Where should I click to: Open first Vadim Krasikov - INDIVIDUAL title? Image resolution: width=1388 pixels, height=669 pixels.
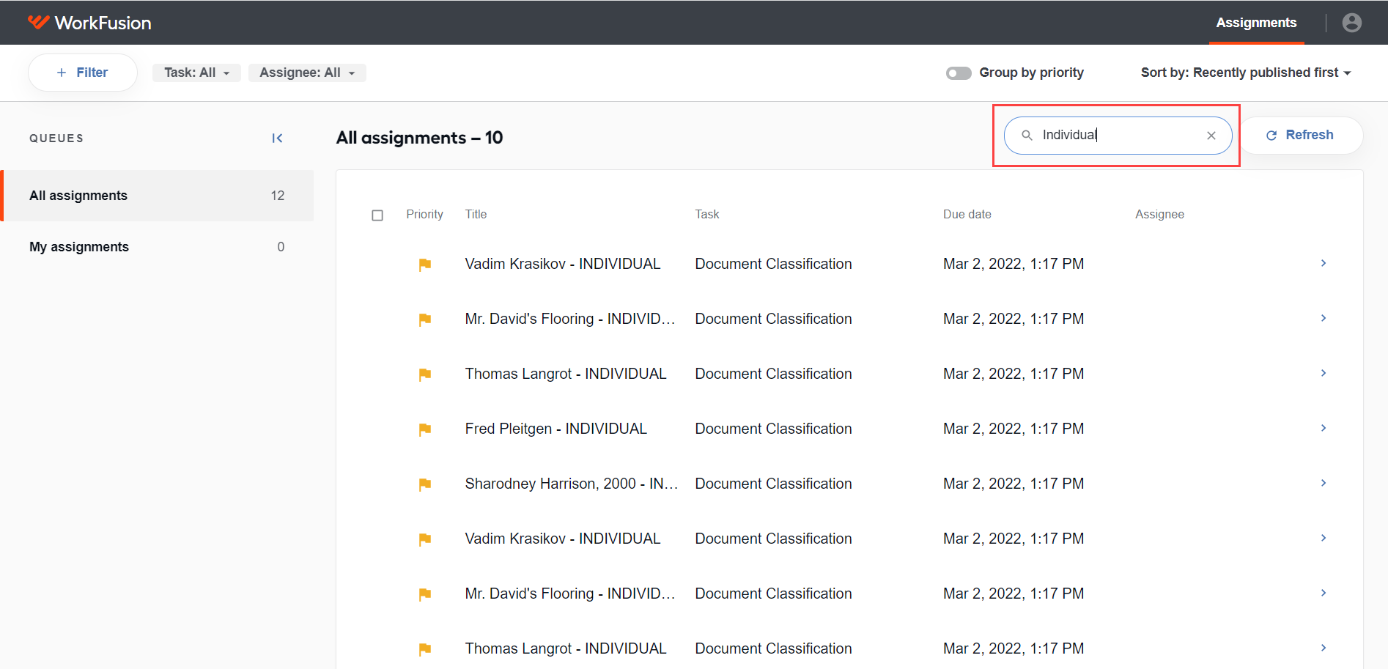tap(563, 264)
